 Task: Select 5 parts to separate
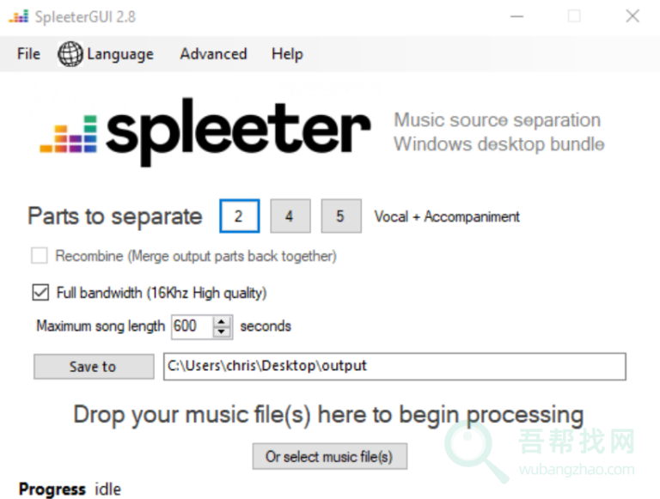[341, 216]
